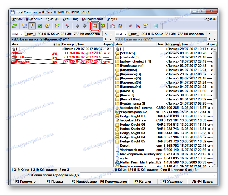Open FTP connect toolbar icon
The width and height of the screenshot is (228, 195).
point(112,26)
